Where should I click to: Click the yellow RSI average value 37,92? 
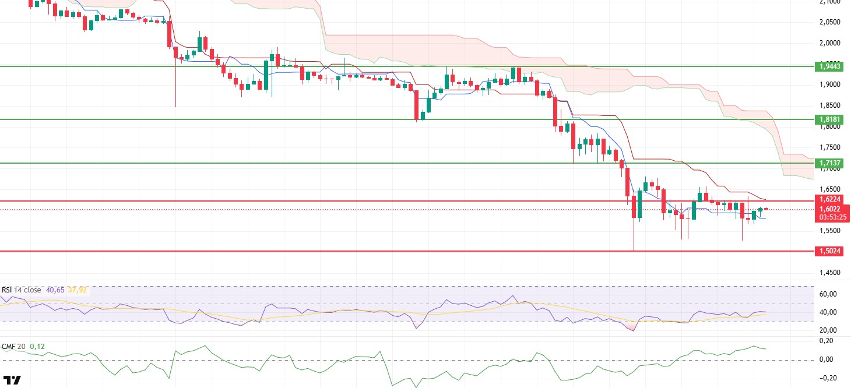tap(78, 290)
